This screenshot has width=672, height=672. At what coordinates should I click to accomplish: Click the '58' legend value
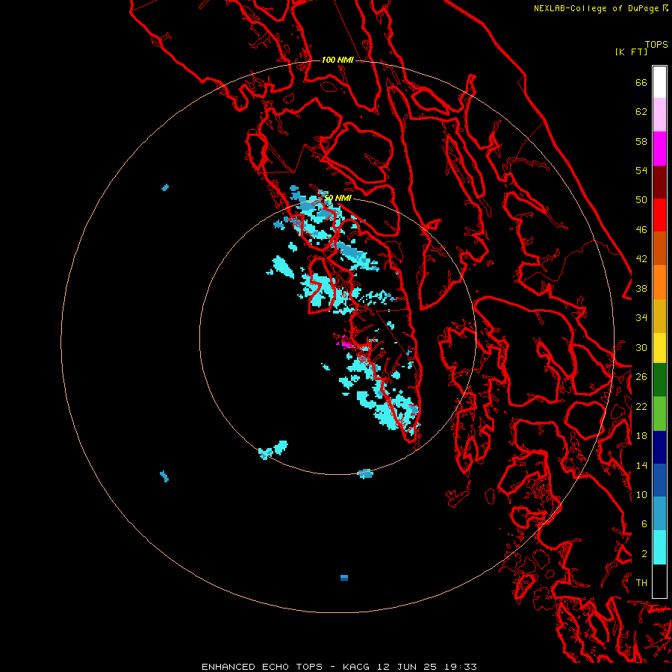click(641, 141)
